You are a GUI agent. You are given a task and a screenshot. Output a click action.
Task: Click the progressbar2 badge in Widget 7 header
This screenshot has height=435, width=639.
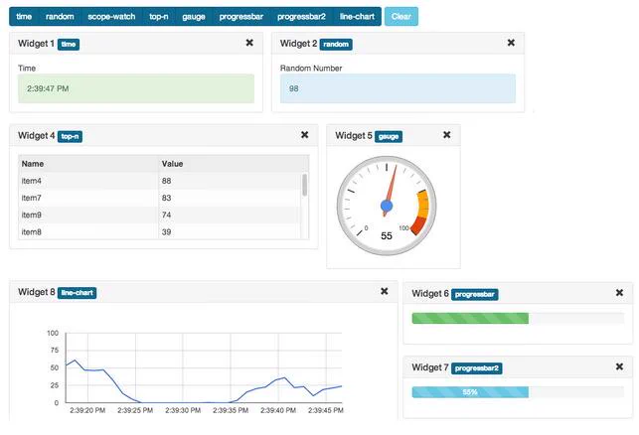[x=477, y=368]
